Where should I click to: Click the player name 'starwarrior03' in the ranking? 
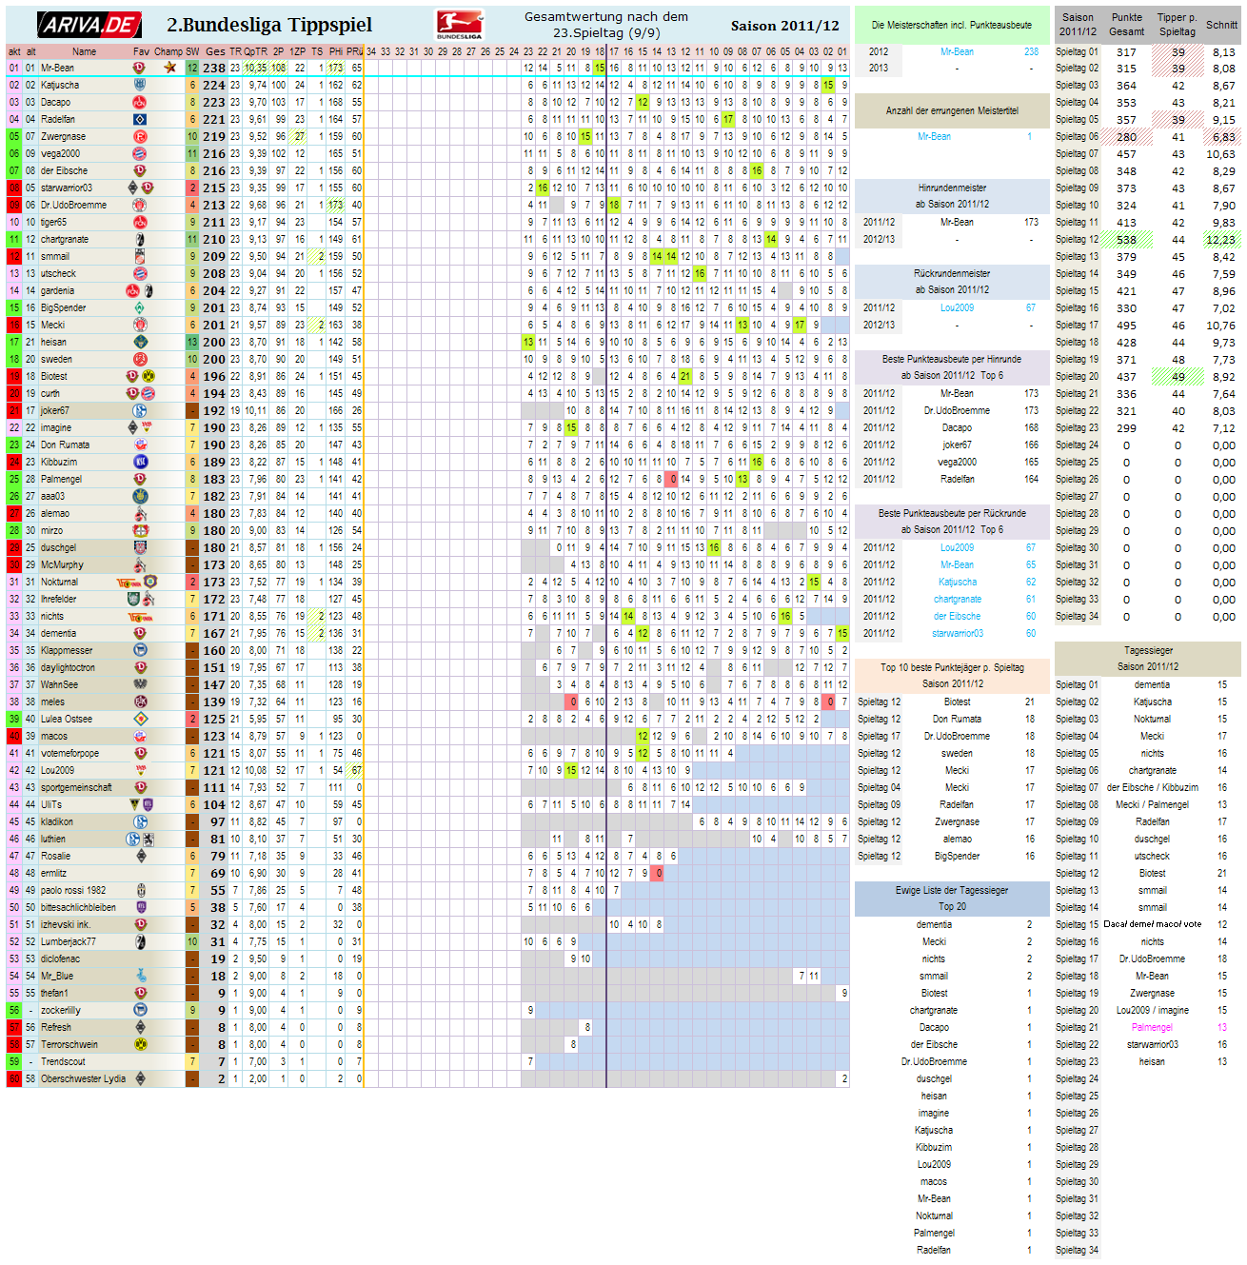(67, 188)
